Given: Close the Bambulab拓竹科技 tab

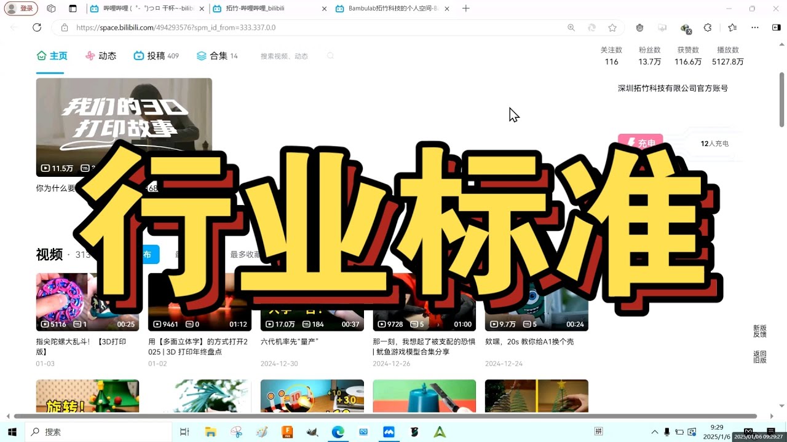Looking at the screenshot, I should [x=446, y=9].
